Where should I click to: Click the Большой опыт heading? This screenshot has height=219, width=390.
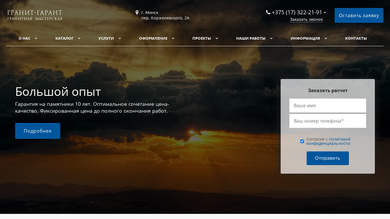pyautogui.click(x=58, y=92)
